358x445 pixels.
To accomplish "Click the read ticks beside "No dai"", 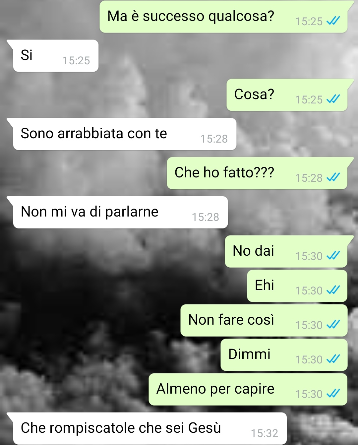I will (x=333, y=256).
